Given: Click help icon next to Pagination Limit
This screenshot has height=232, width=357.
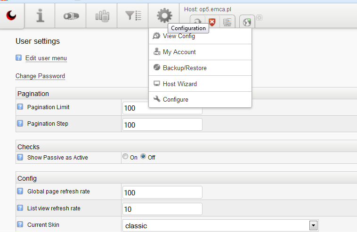Looking at the screenshot, I should click(x=20, y=107).
